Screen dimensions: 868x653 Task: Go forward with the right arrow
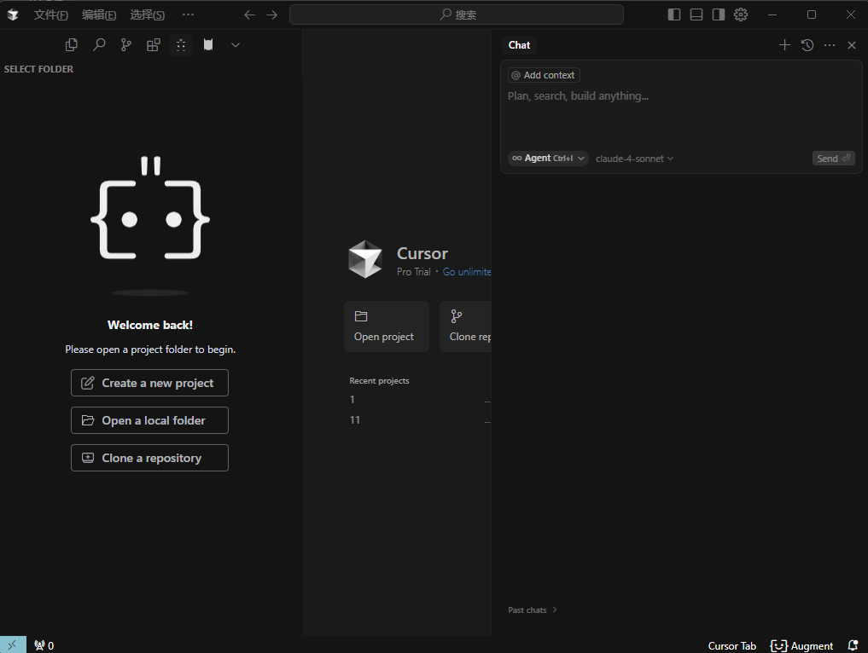pyautogui.click(x=271, y=15)
